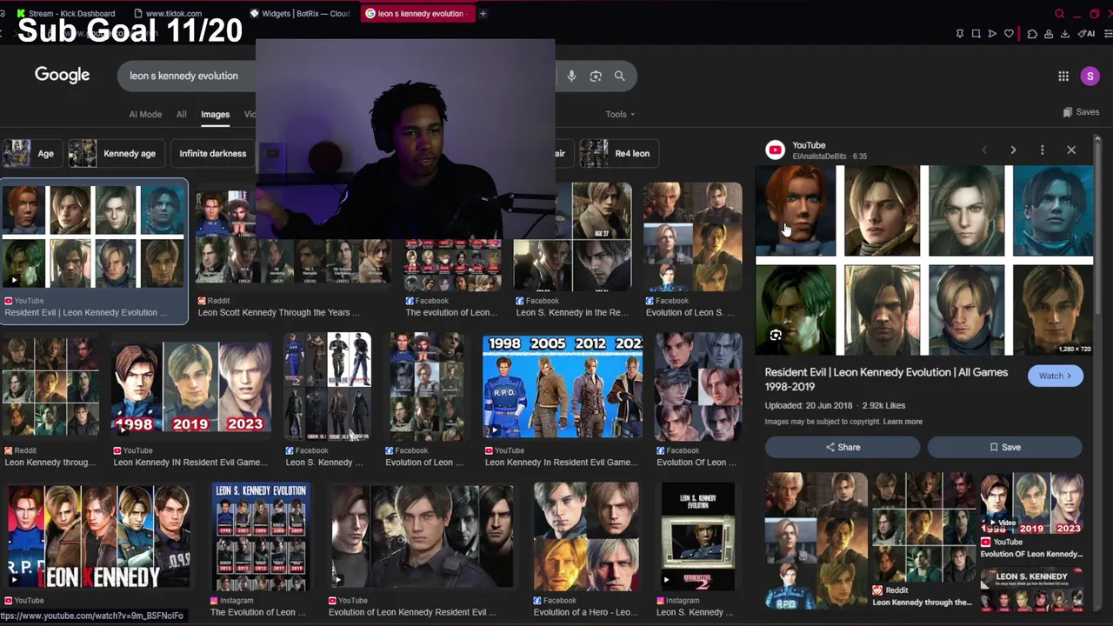Open the downloads icon in browser toolbar
The width and height of the screenshot is (1113, 626).
click(x=1064, y=34)
